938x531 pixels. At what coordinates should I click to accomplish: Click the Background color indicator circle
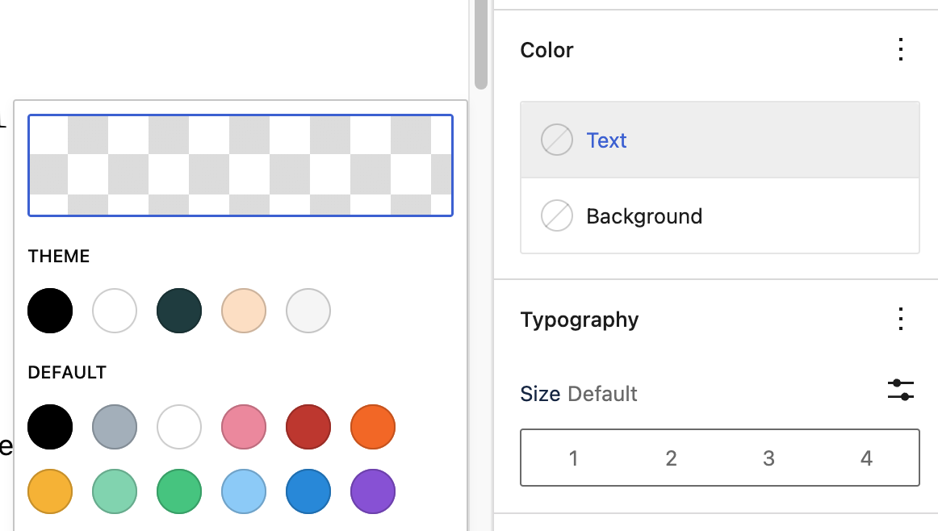[556, 215]
